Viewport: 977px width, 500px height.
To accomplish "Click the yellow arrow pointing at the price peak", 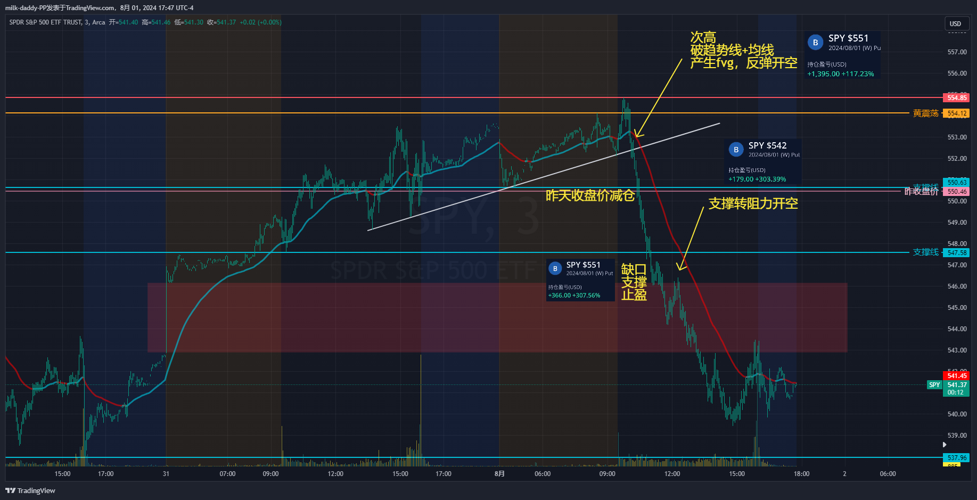I will 658,98.
